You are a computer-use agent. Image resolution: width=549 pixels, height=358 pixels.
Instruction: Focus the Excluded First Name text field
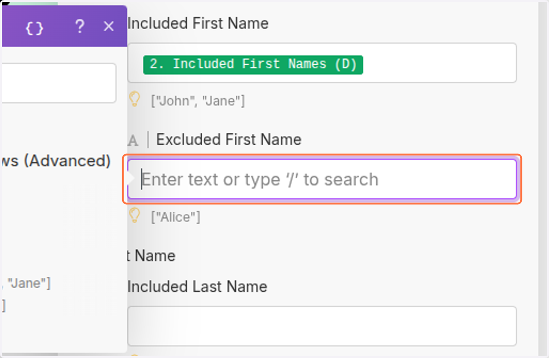322,179
